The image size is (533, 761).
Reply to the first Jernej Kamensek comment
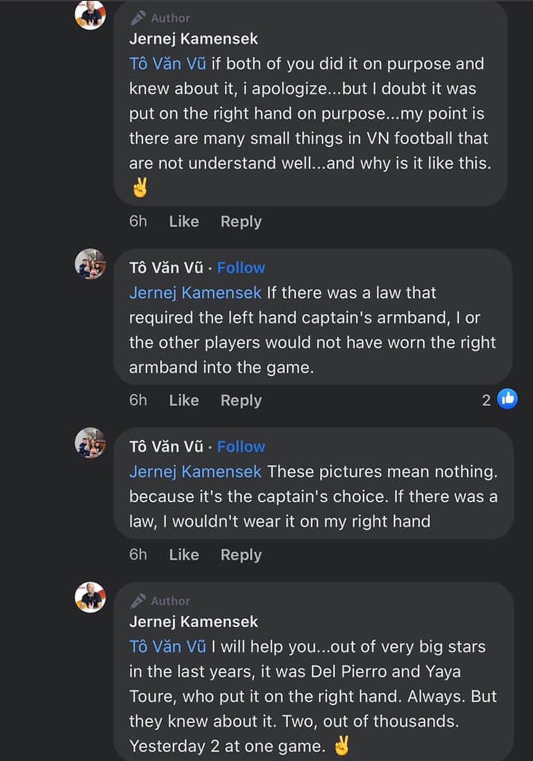coord(241,222)
